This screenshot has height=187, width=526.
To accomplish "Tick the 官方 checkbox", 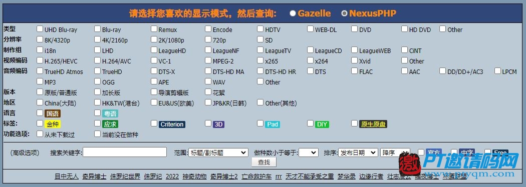I will (421, 152).
